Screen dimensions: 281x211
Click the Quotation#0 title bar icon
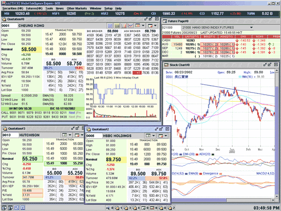click(x=4, y=19)
